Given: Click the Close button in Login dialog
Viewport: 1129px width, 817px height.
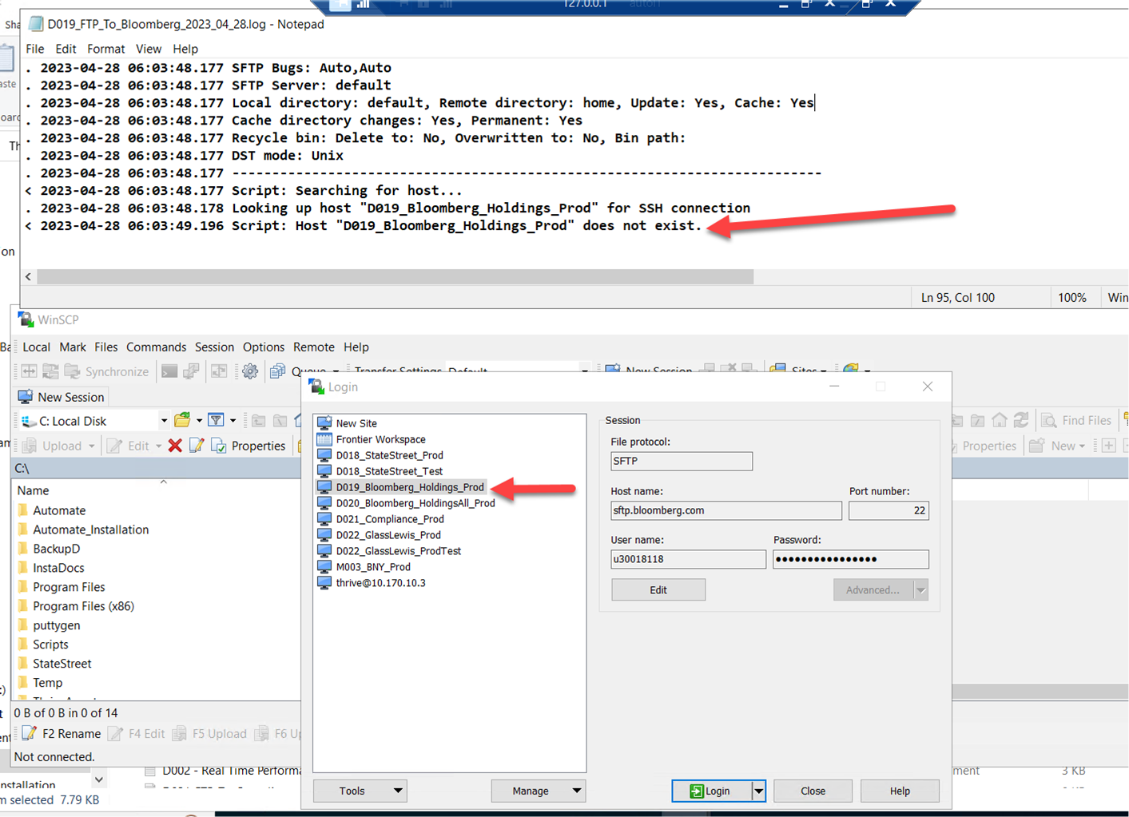Looking at the screenshot, I should coord(813,791).
